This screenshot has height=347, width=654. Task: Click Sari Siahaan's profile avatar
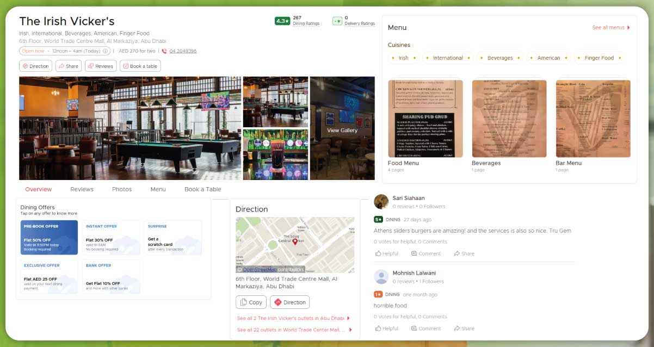(381, 202)
